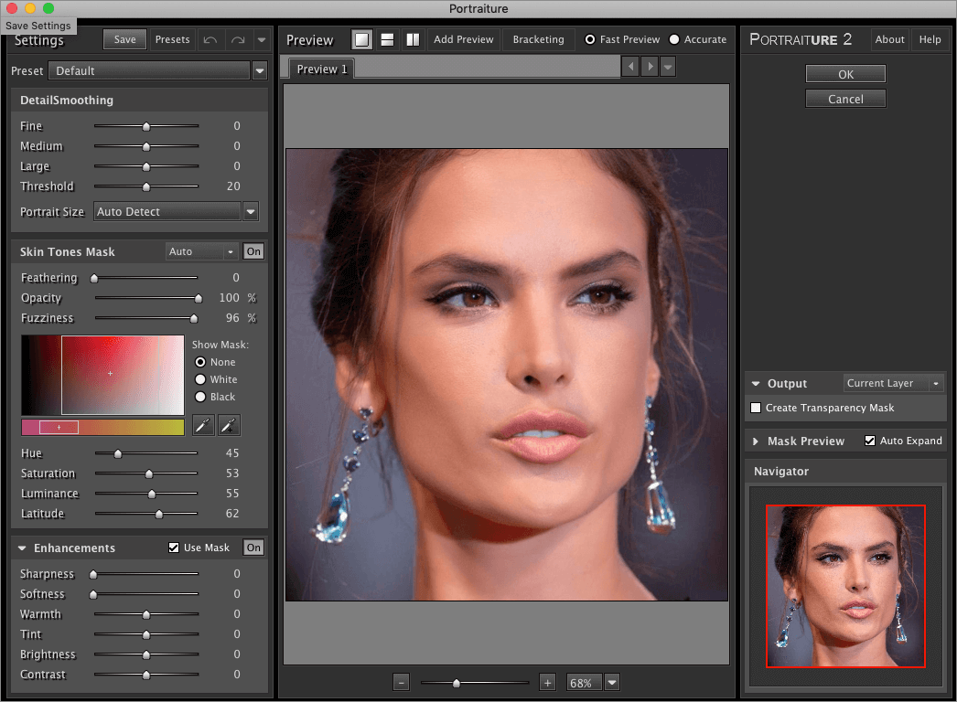Screen dimensions: 957x702
Task: Select the single preview layout icon
Action: tap(361, 39)
